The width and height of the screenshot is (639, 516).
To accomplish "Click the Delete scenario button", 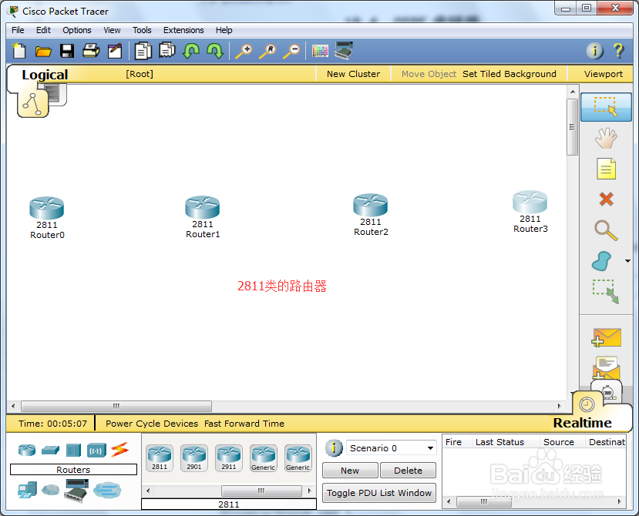I will pyautogui.click(x=408, y=471).
